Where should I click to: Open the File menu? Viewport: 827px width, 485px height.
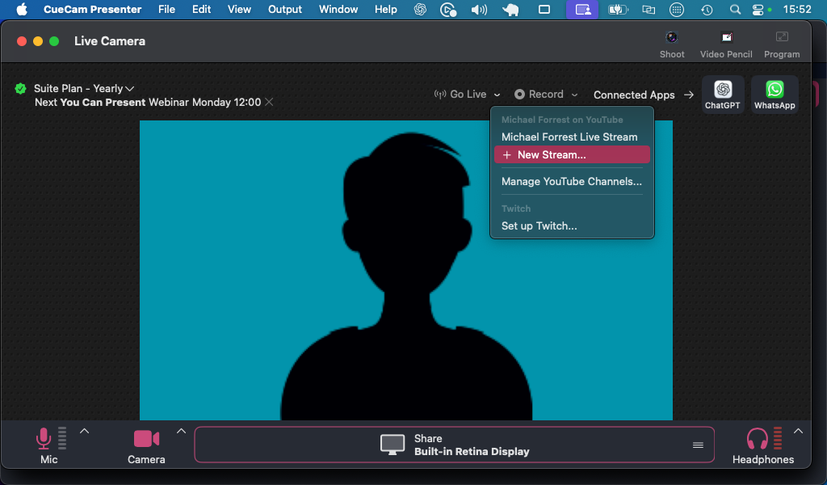click(x=166, y=10)
